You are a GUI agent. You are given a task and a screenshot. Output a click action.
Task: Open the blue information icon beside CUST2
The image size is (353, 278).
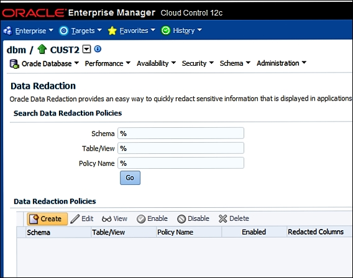(x=98, y=49)
